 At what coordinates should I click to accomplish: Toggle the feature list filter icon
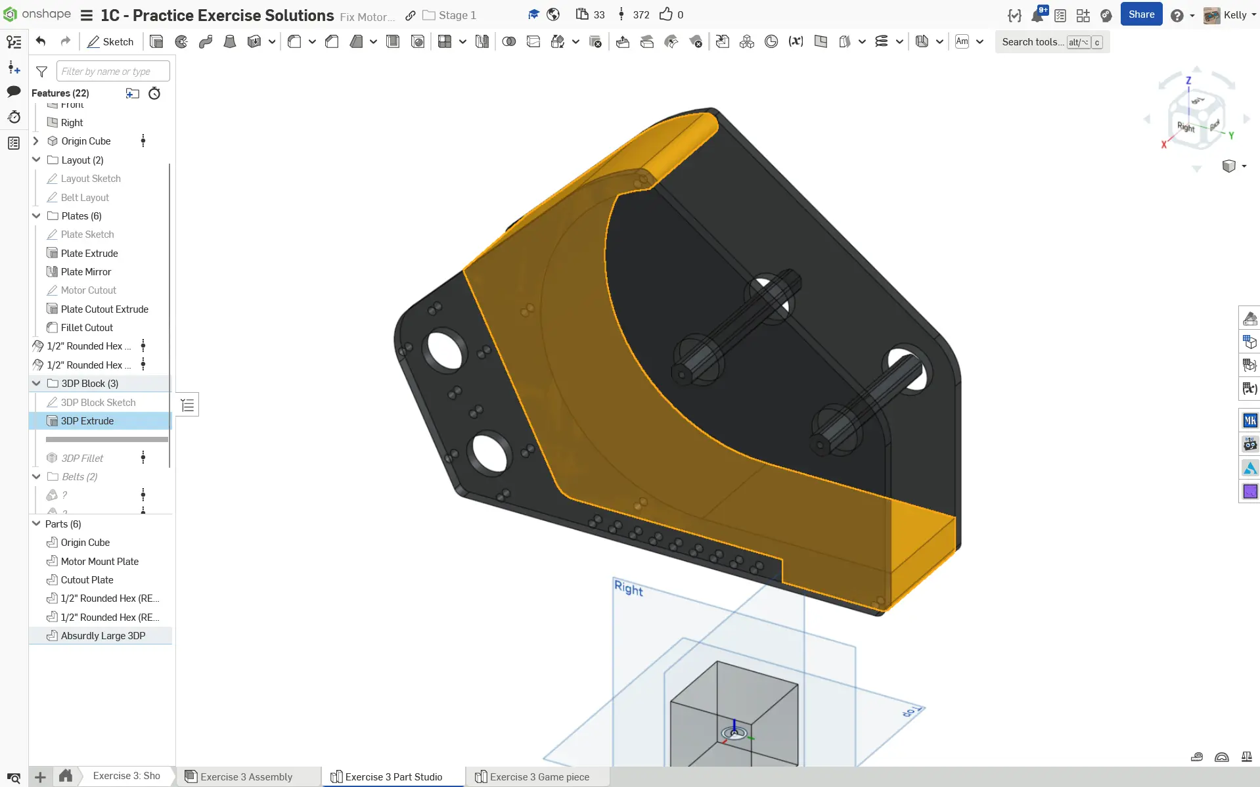41,72
